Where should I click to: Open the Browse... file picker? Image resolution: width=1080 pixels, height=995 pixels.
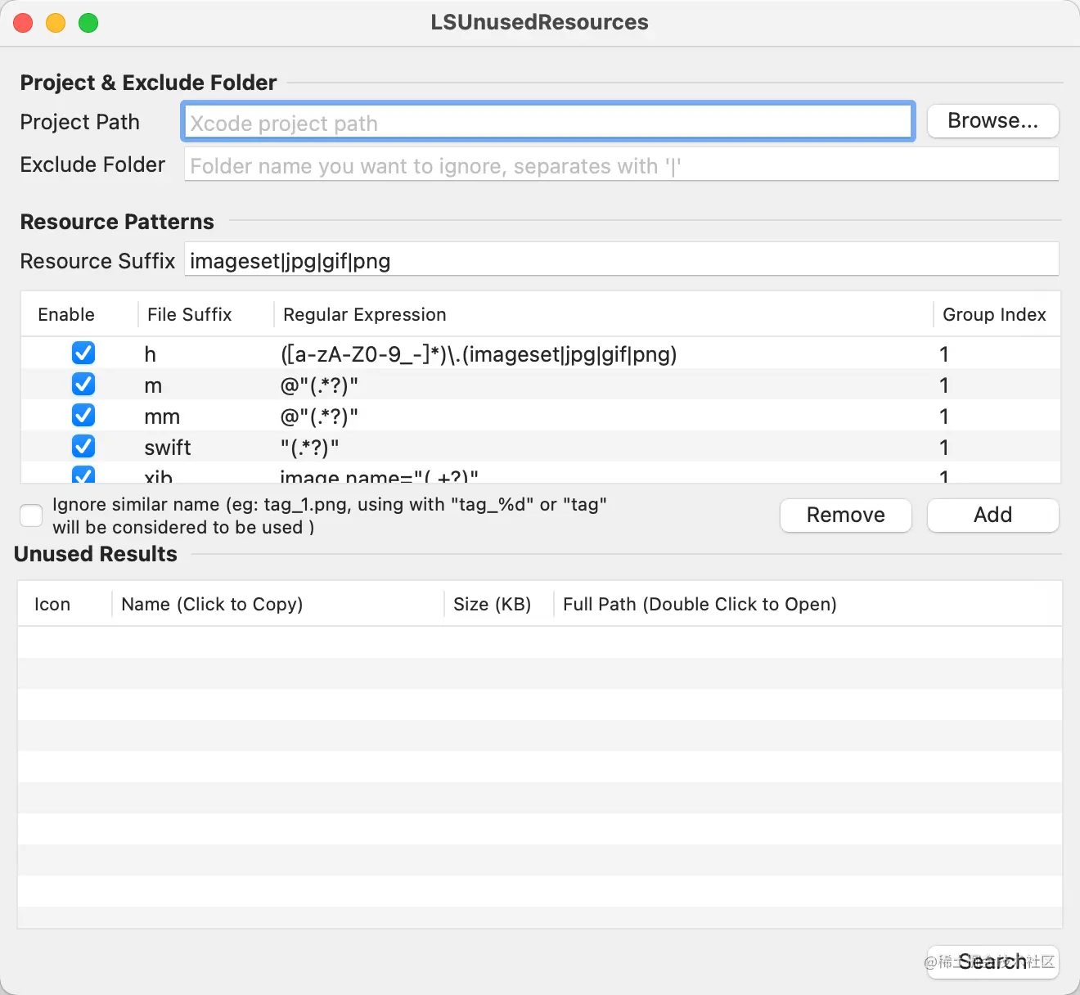[992, 121]
